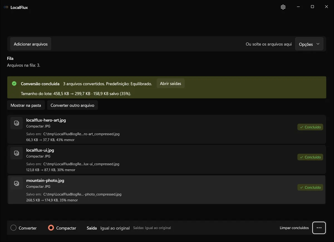Click image icon for localflux-hero-art.jpg
The width and height of the screenshot is (334, 242).
click(x=16, y=123)
